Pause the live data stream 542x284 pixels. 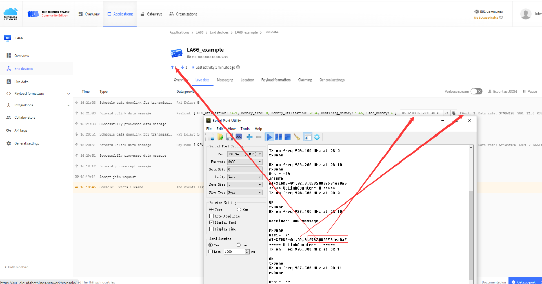[x=530, y=91]
